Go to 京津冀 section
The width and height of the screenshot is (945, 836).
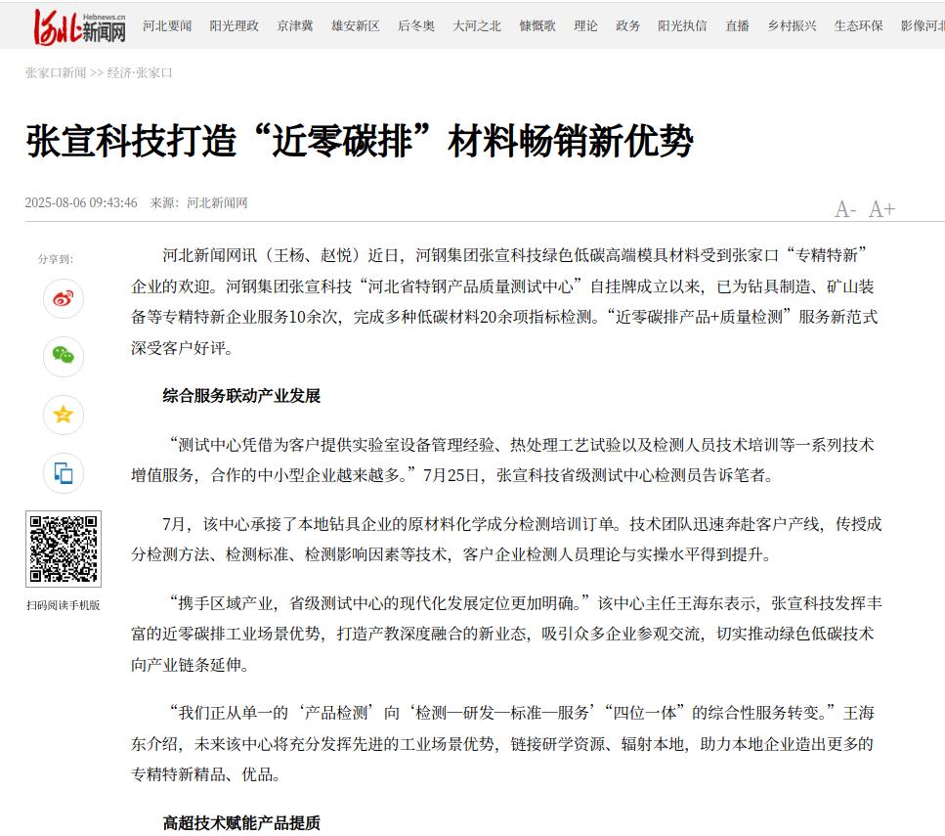295,25
